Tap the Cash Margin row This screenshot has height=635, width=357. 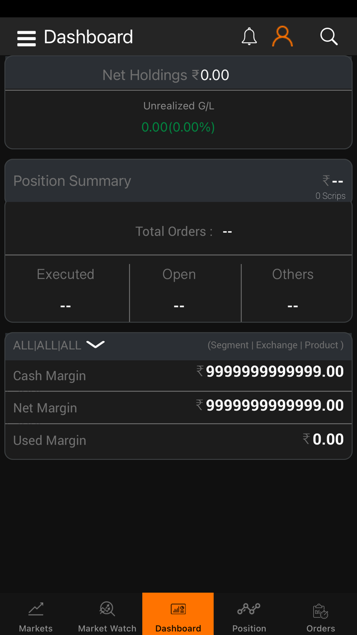pyautogui.click(x=178, y=376)
